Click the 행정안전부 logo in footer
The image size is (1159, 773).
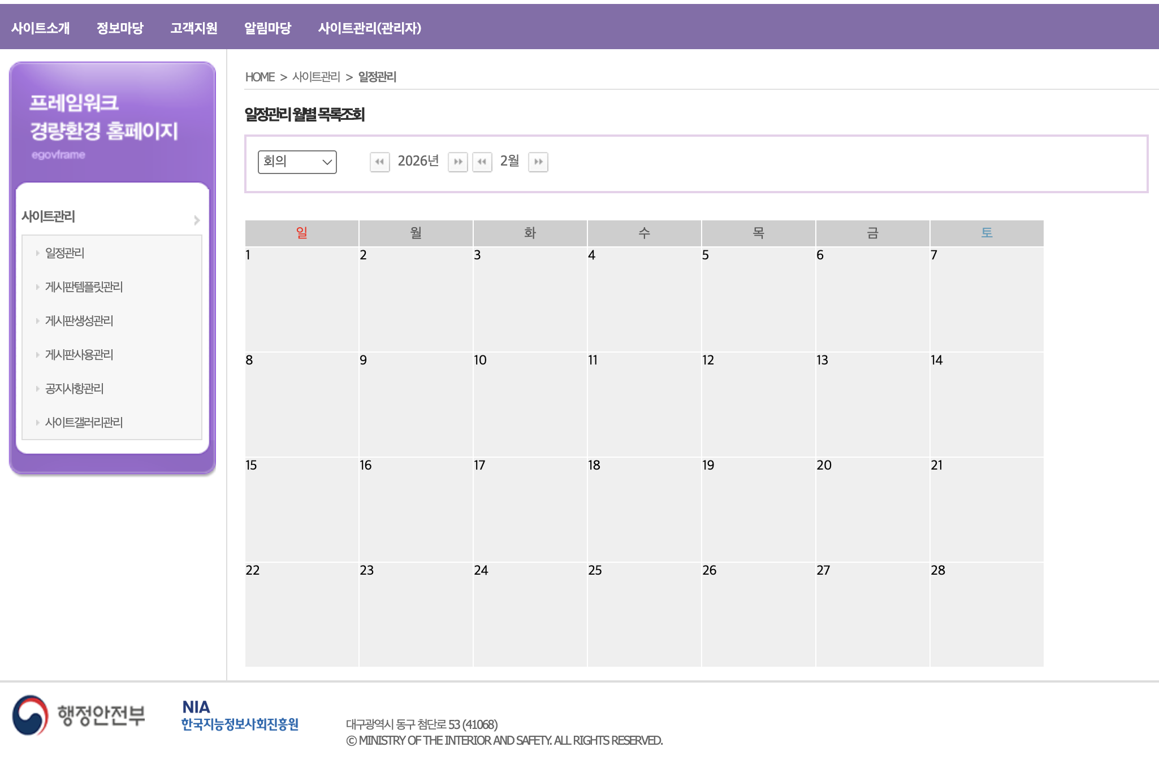(79, 715)
